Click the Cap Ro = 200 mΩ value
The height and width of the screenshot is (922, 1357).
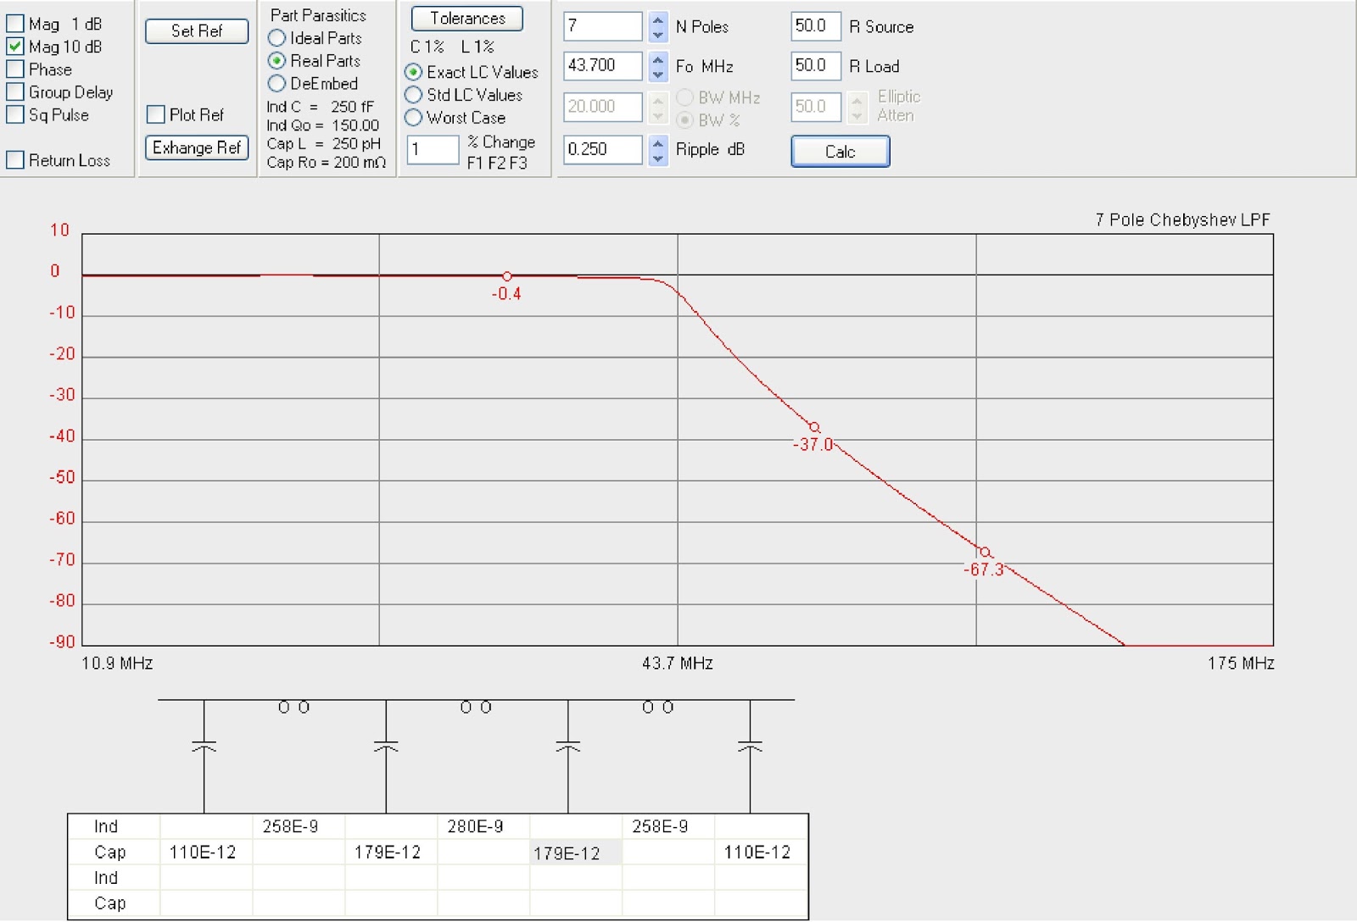[x=327, y=163]
